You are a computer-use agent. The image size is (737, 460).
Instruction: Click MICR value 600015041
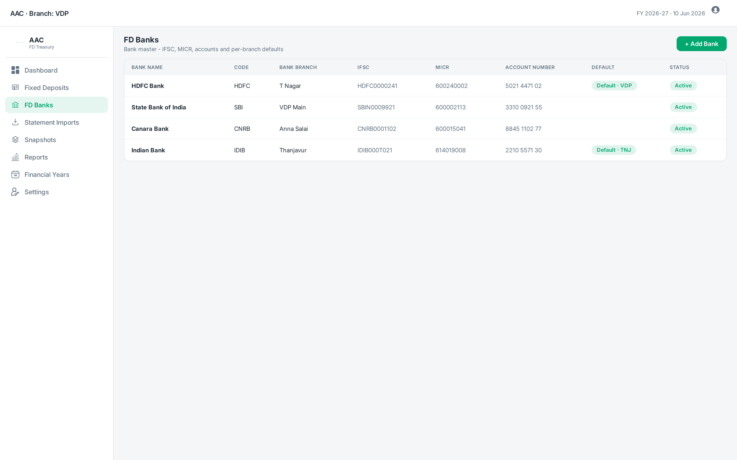click(x=450, y=129)
